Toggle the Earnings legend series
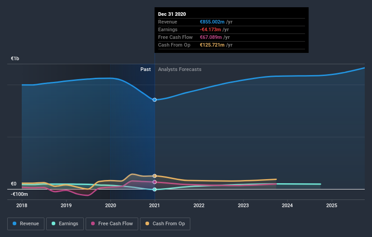The height and width of the screenshot is (237, 372). 65,224
